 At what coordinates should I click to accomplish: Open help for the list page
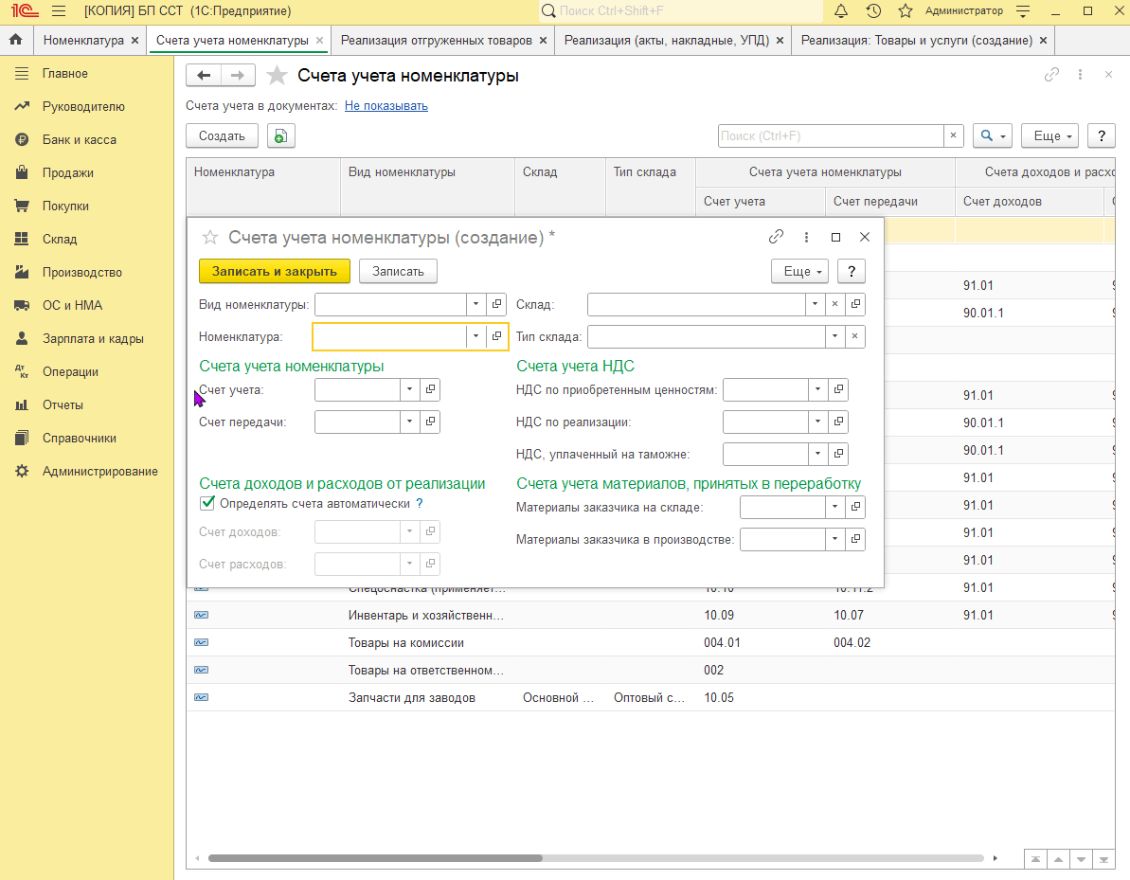[1102, 135]
